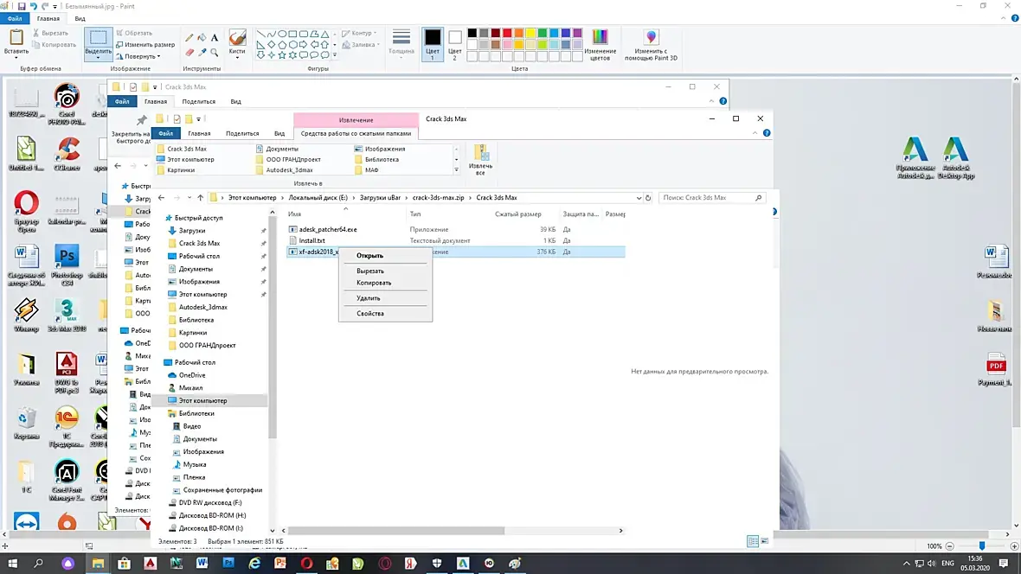Choose Copy from the context menu

click(374, 283)
